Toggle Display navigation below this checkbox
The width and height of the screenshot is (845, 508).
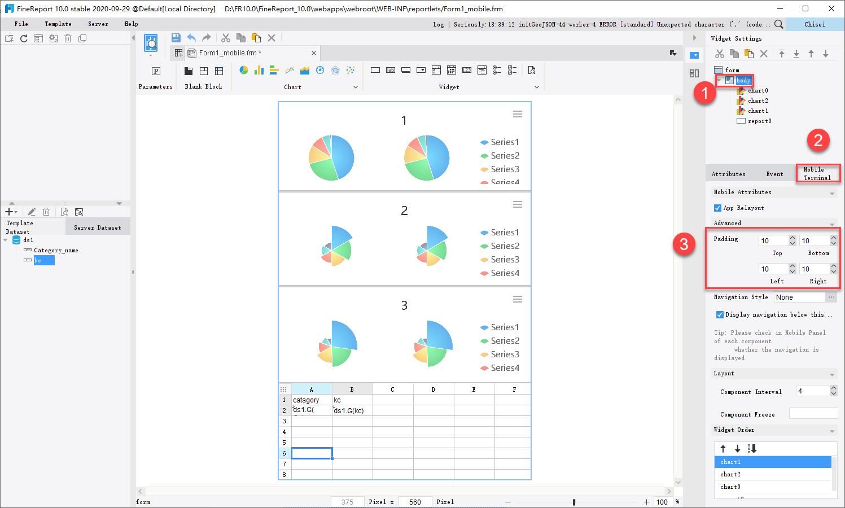720,314
